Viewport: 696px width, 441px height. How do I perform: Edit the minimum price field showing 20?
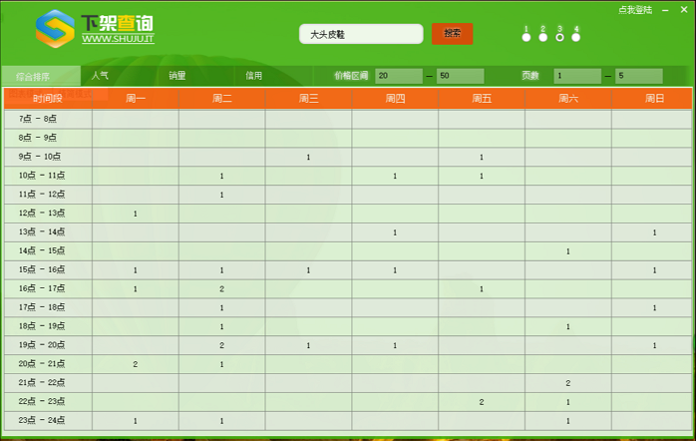pos(399,76)
